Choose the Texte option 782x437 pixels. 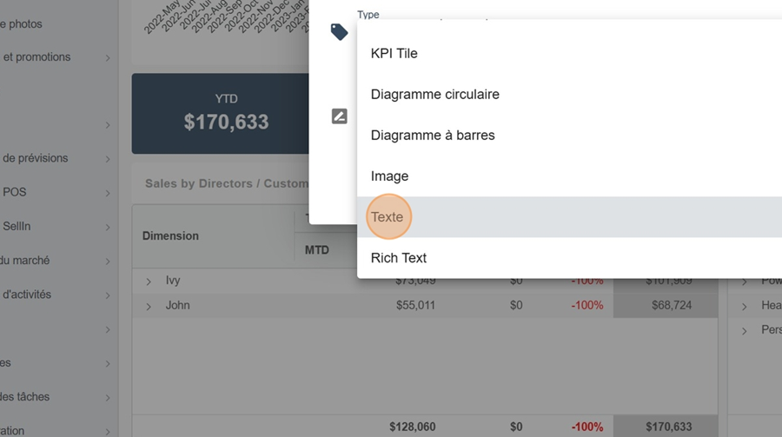388,217
